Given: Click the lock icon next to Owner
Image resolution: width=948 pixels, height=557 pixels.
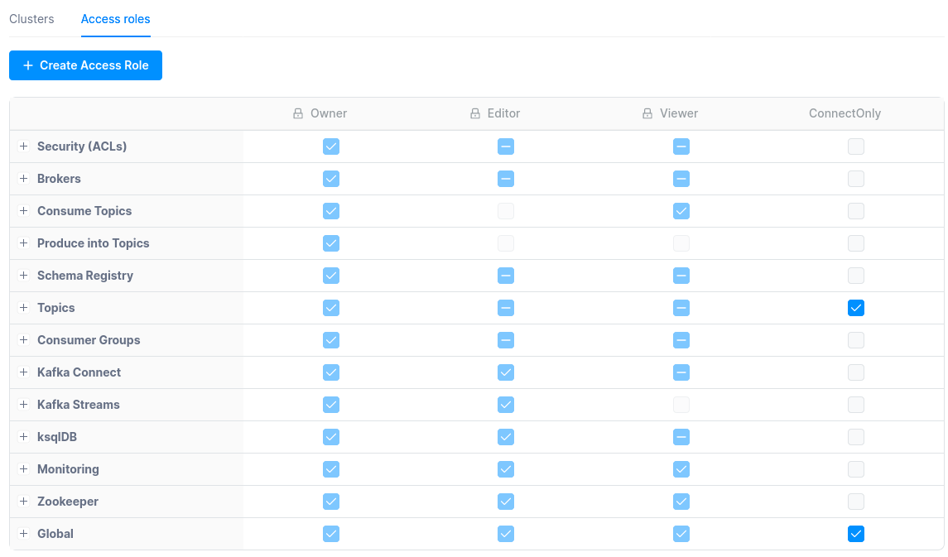Looking at the screenshot, I should 298,113.
